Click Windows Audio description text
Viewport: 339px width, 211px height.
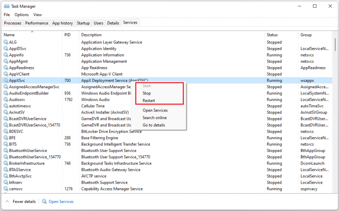pos(95,100)
